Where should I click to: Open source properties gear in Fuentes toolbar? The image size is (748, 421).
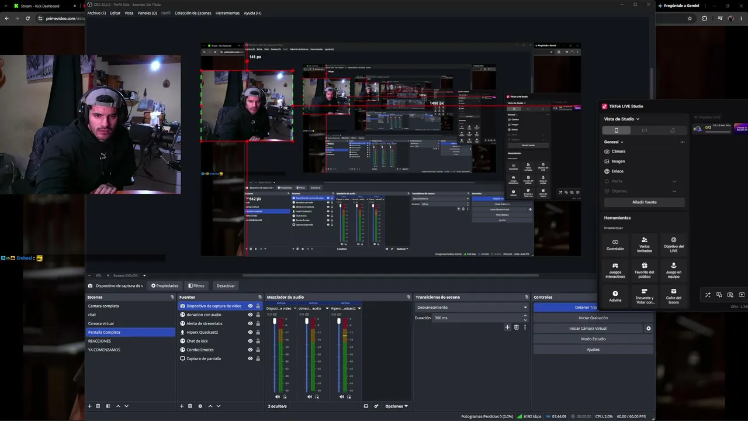tap(200, 406)
